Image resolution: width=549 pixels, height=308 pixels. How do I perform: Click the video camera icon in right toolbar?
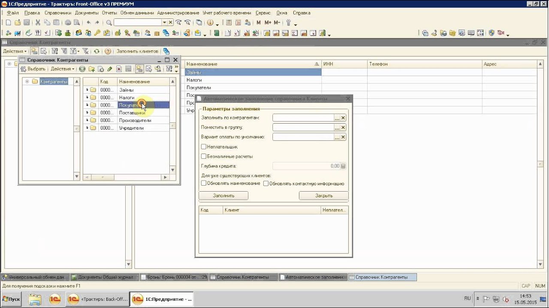(501, 33)
